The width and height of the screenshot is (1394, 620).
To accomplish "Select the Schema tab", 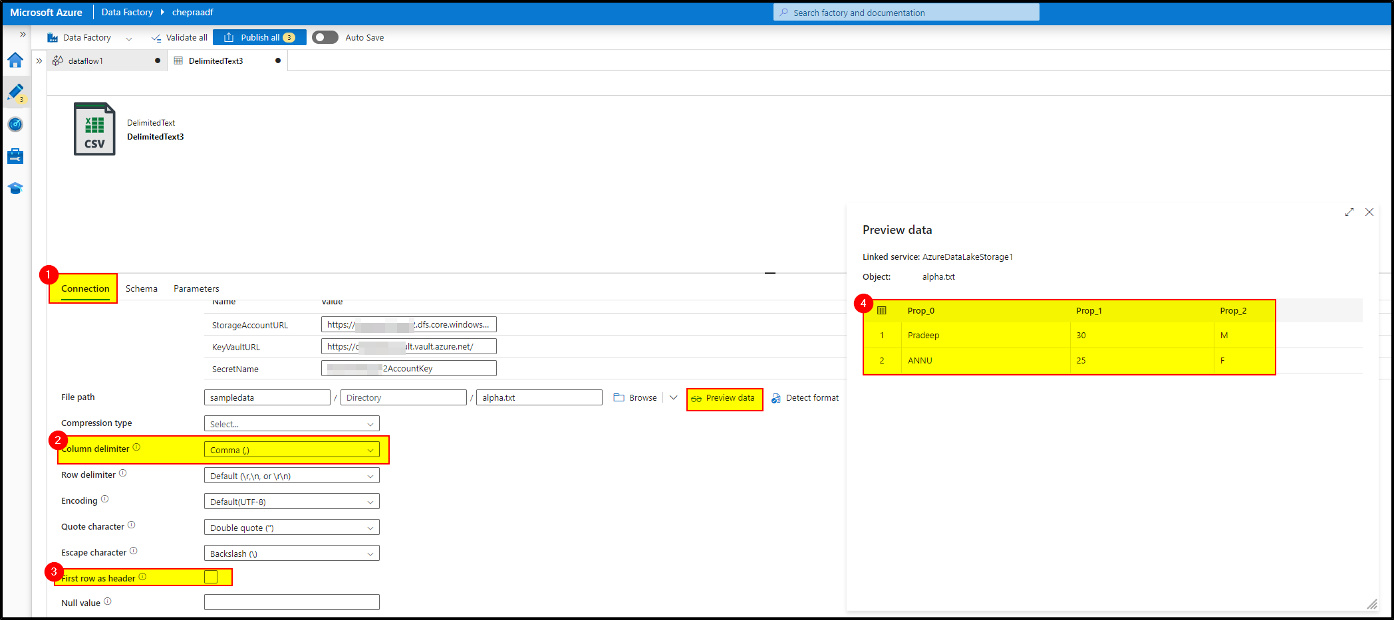I will 142,288.
